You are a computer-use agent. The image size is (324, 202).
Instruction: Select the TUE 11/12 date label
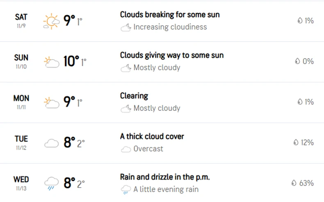tap(21, 142)
